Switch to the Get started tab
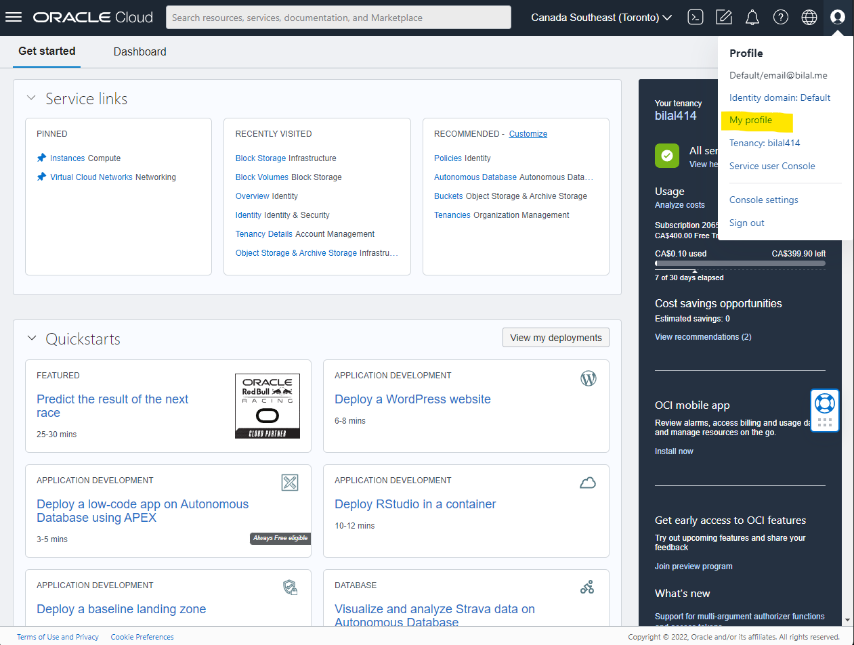 pyautogui.click(x=47, y=51)
